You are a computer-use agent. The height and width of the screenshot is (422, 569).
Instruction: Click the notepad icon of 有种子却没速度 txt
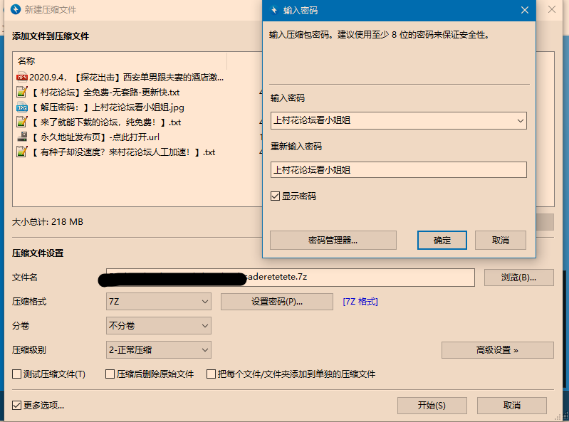[22, 152]
